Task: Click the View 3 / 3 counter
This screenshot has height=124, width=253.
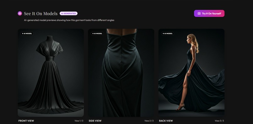Action: pos(219,121)
